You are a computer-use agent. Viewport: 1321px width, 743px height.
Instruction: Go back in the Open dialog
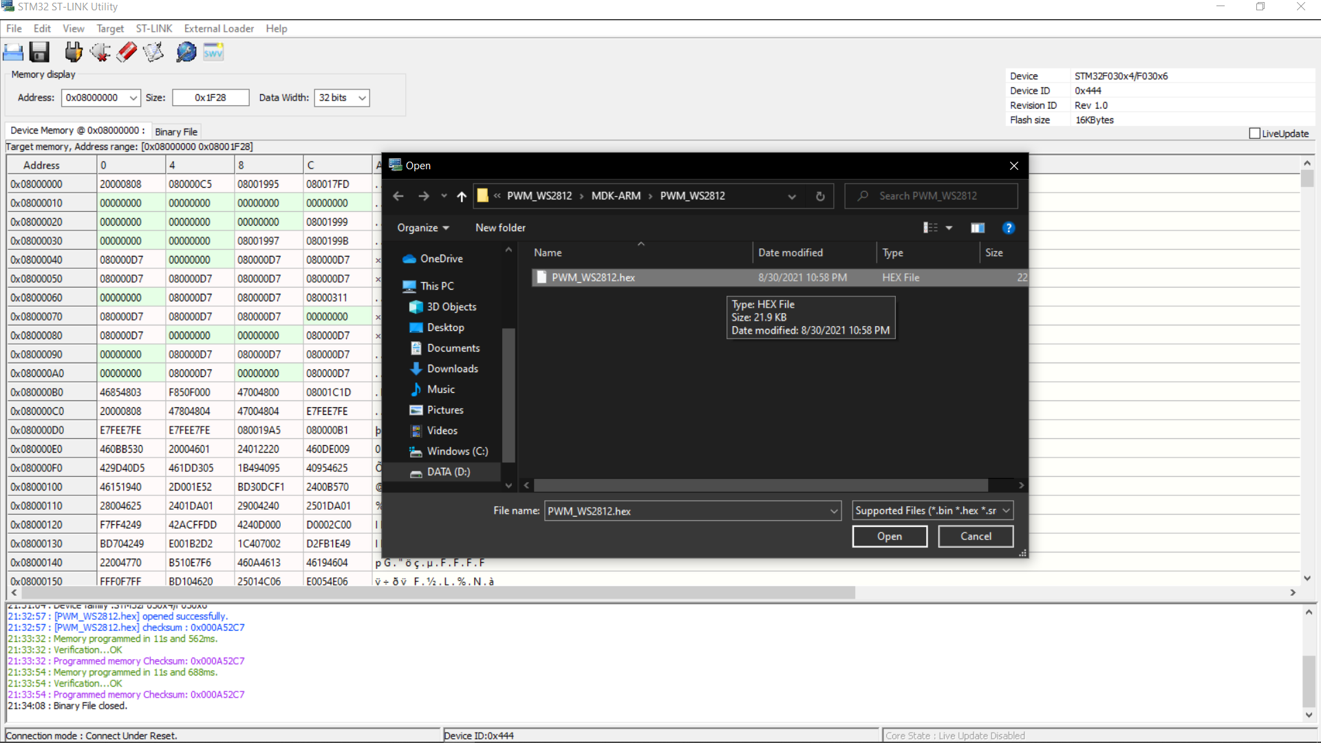pos(398,196)
